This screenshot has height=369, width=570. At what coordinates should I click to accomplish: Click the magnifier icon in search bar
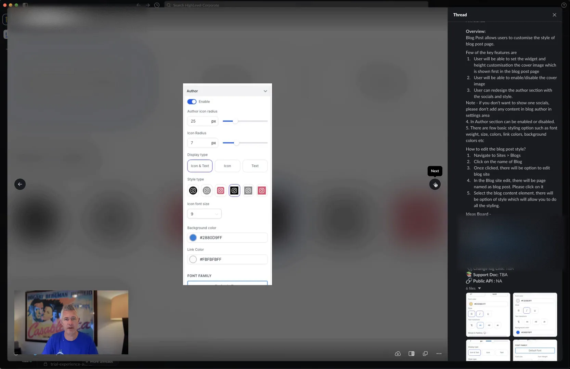point(169,5)
